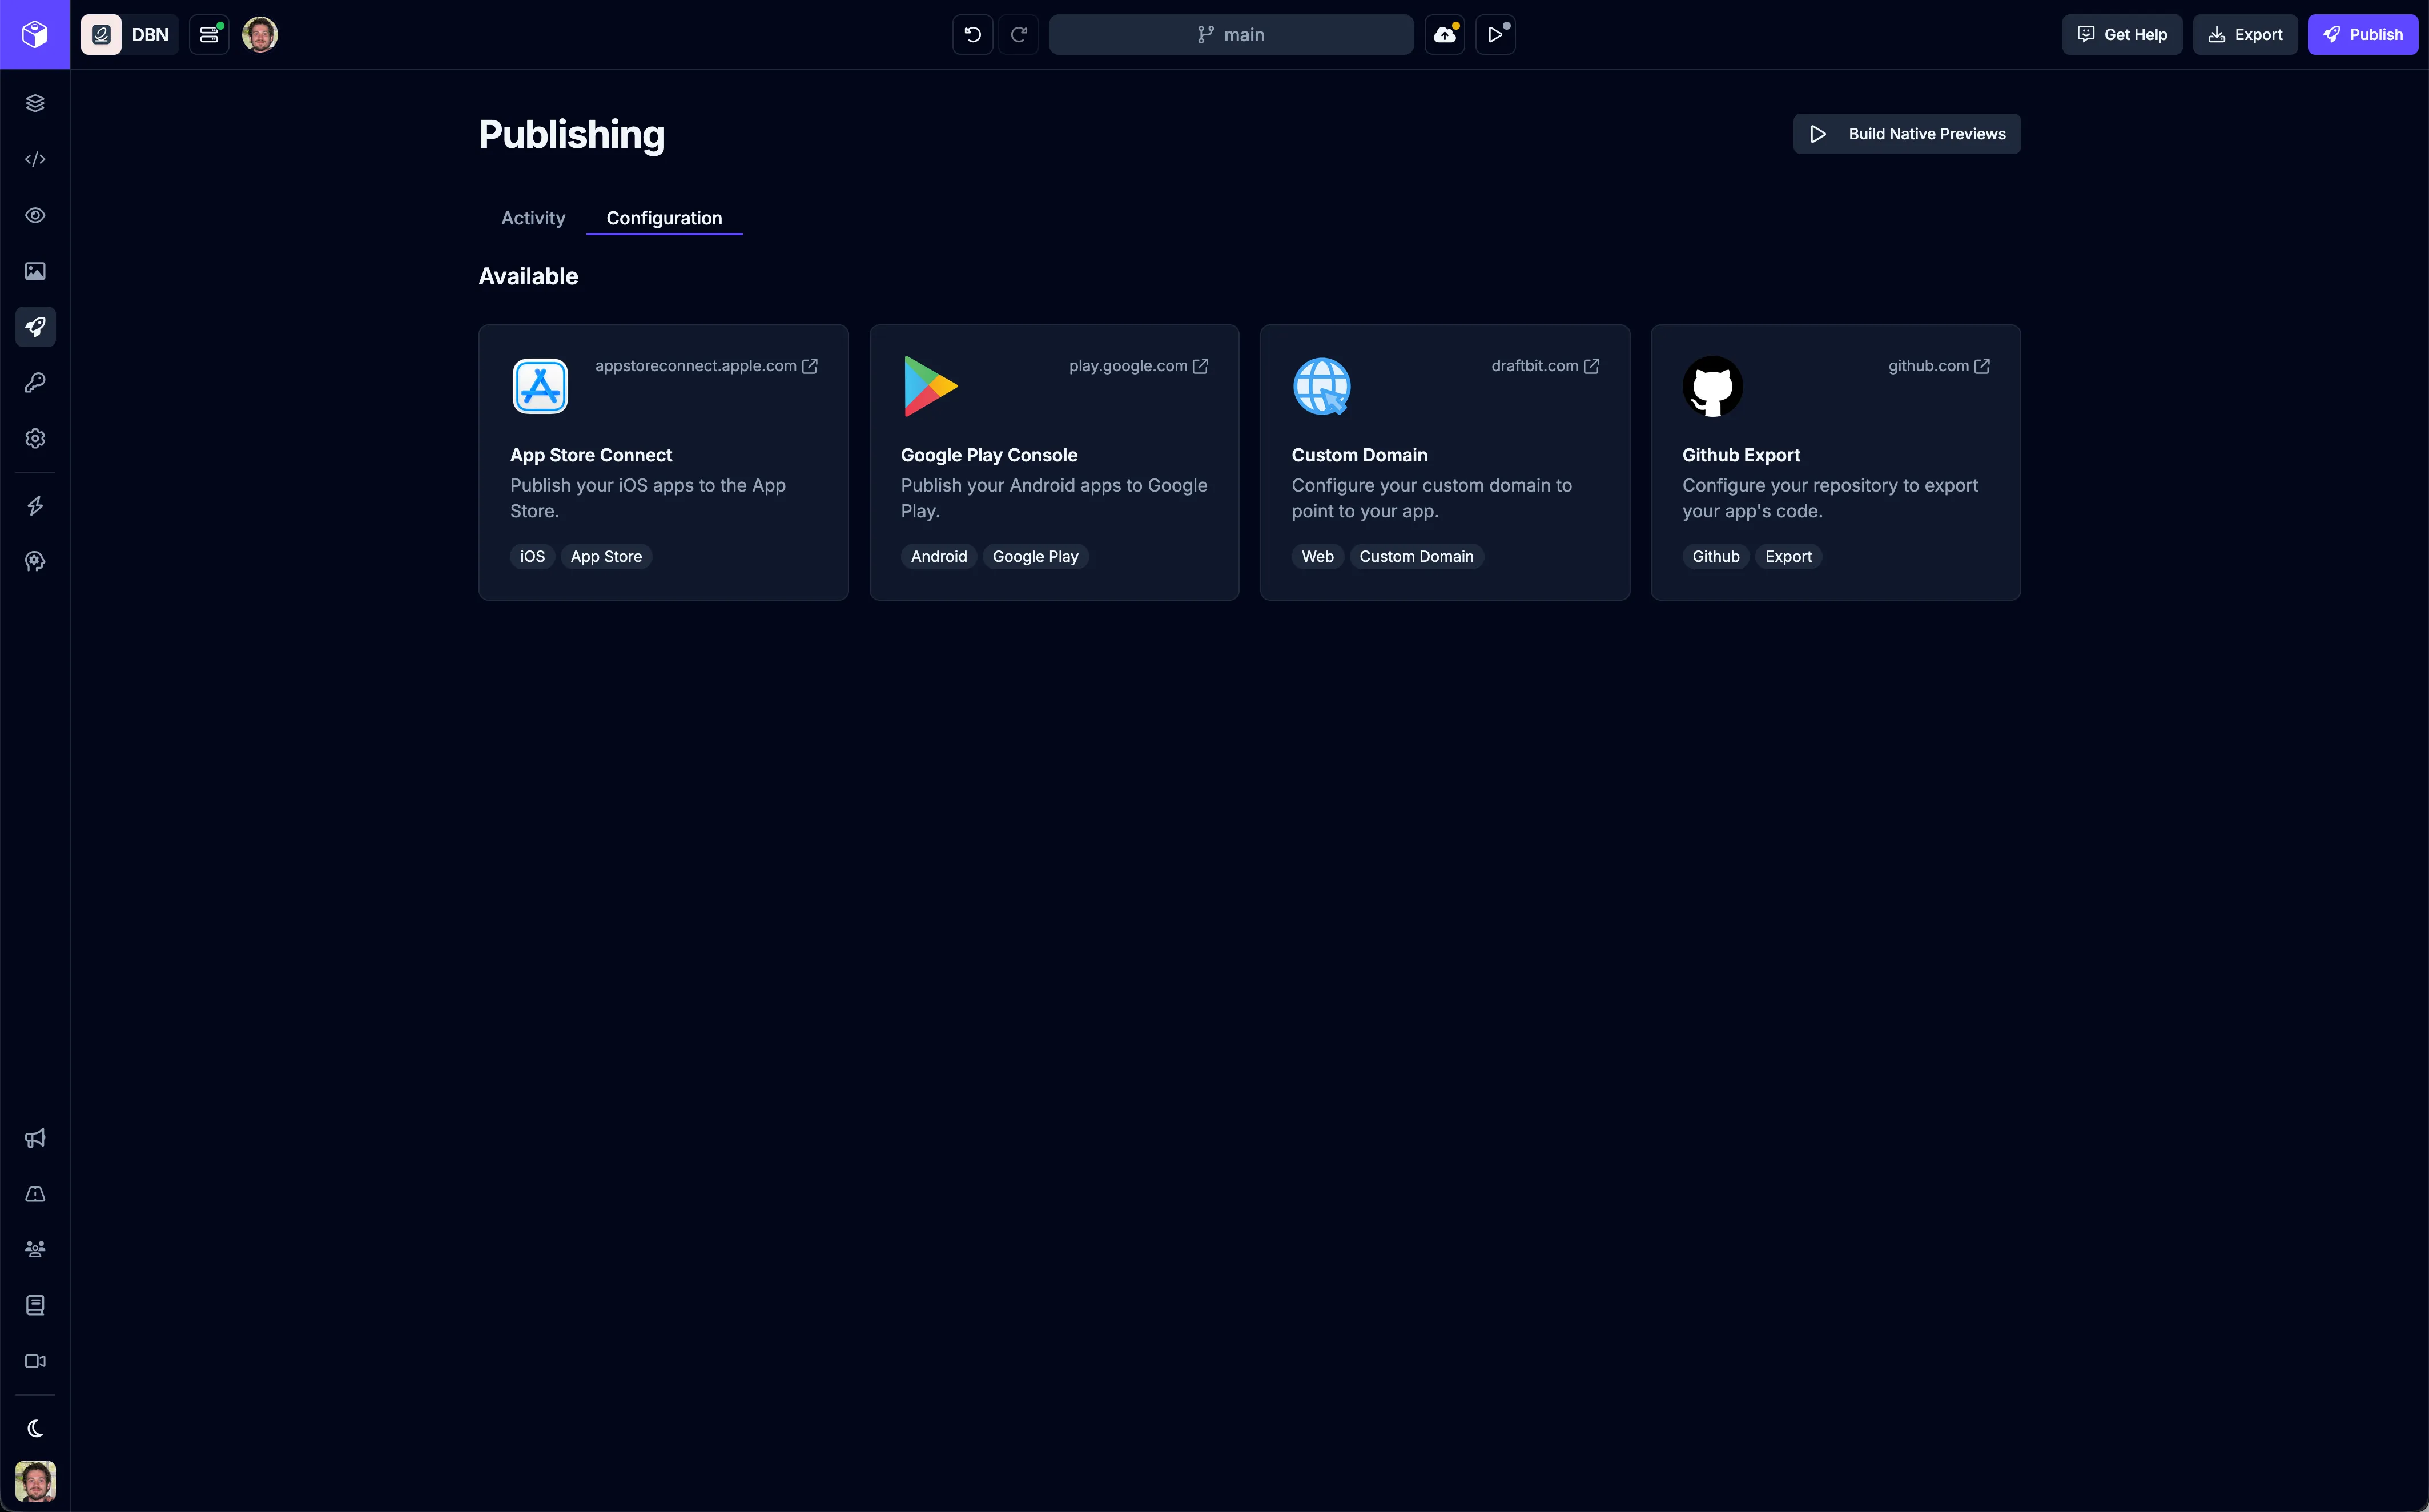Click the documentation book sidebar icon
Screen dimensions: 2429x1512
tap(35, 1304)
